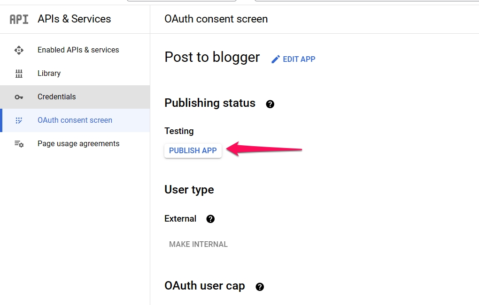Click the pencil icon beside EDIT APP
This screenshot has height=305, width=479.
coord(276,59)
